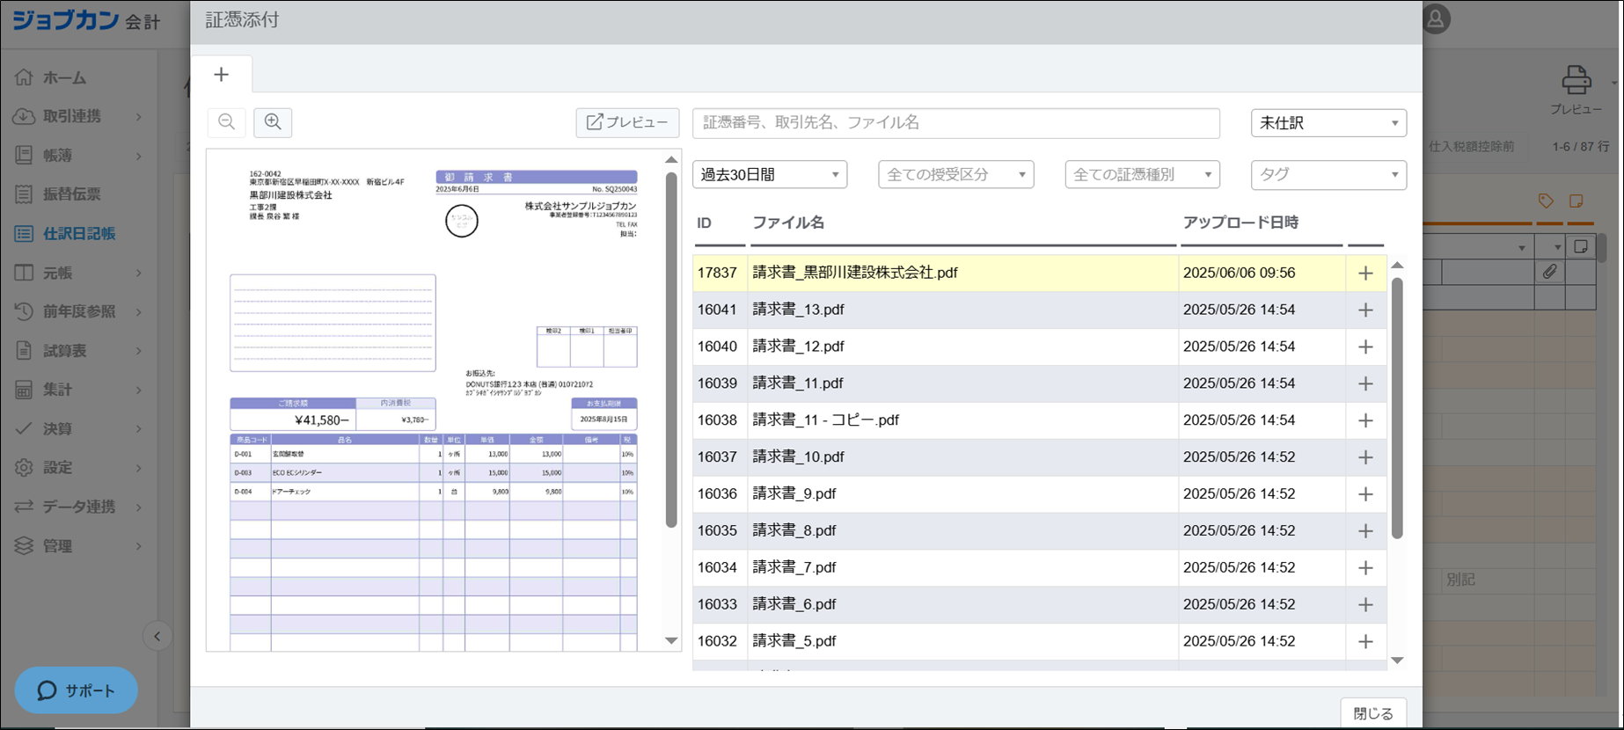
Task: Add 請求書_8.pdf with its plus icon
Action: click(1365, 531)
